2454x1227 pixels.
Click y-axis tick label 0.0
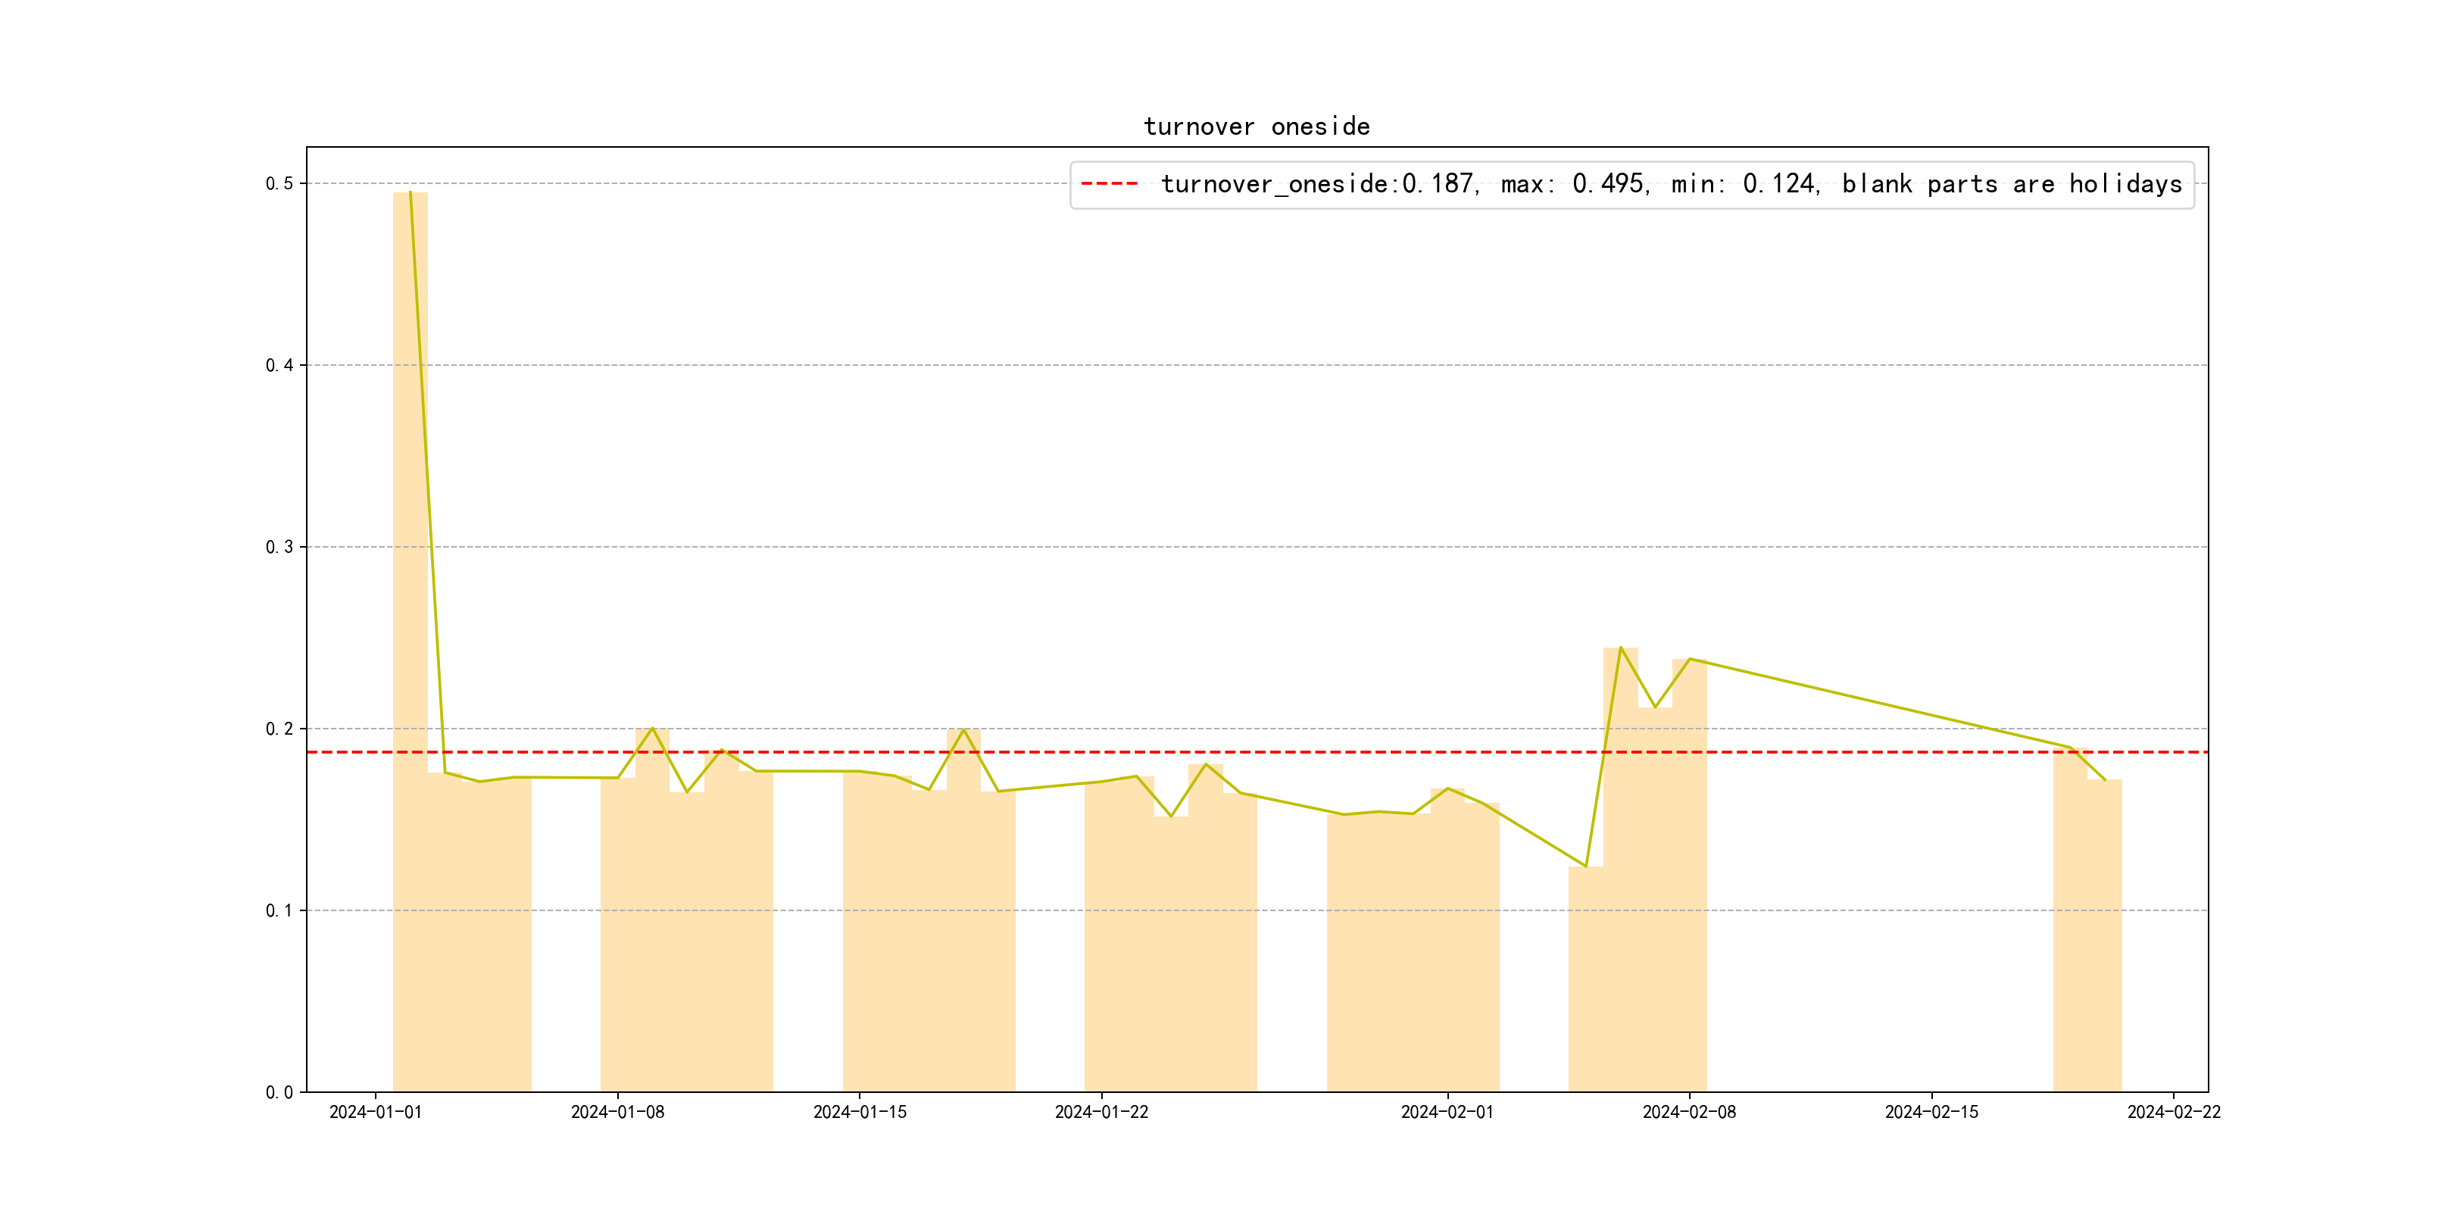coord(279,1093)
